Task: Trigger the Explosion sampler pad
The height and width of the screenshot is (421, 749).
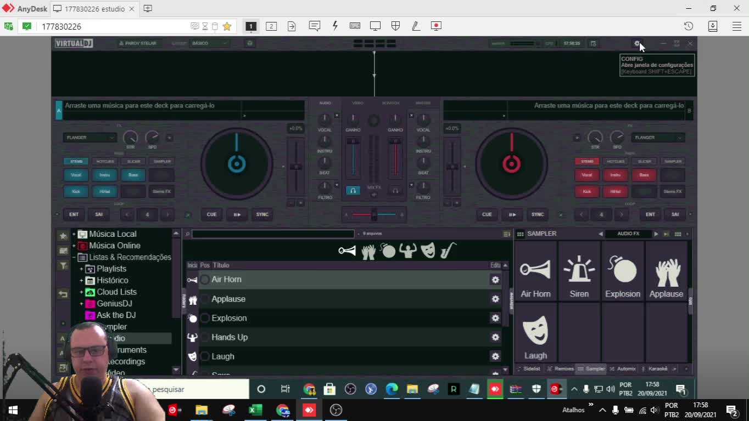Action: point(623,271)
